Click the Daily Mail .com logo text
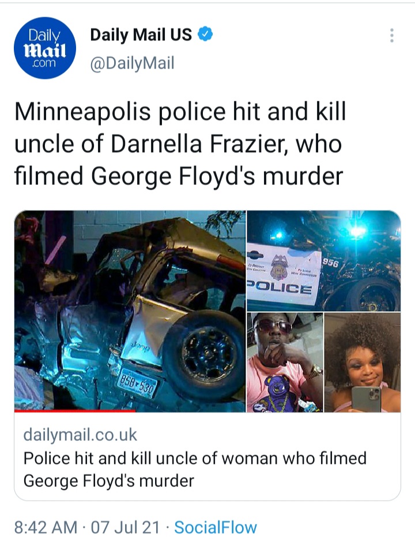The image size is (415, 541). pyautogui.click(x=45, y=48)
